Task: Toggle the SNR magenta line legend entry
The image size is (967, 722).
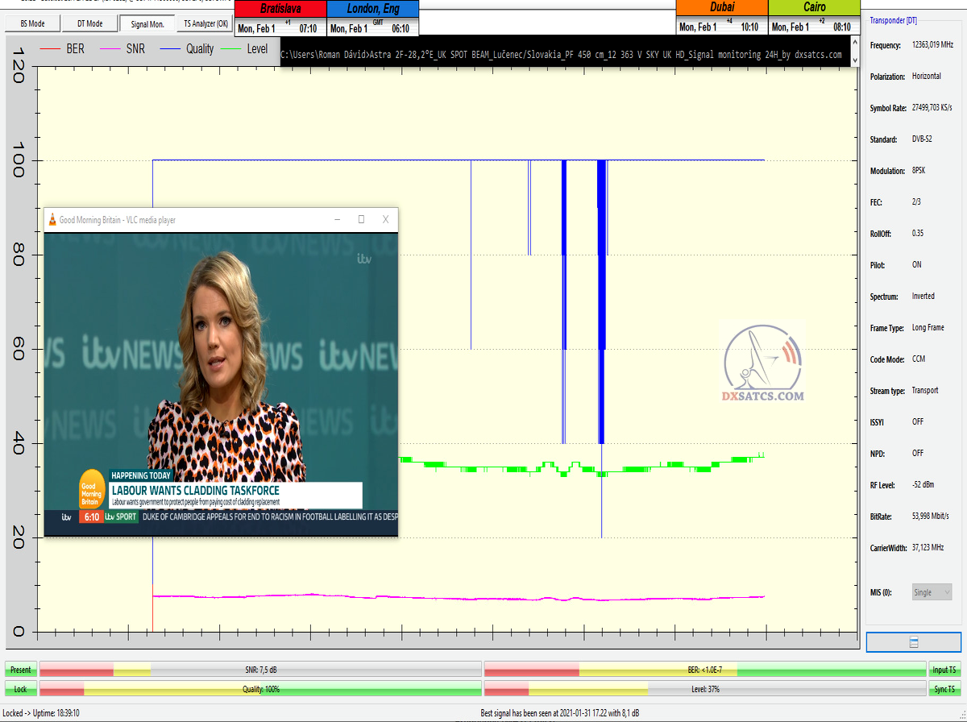Action: 123,49
